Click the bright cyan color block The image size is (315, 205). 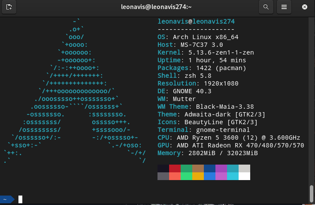(233, 176)
